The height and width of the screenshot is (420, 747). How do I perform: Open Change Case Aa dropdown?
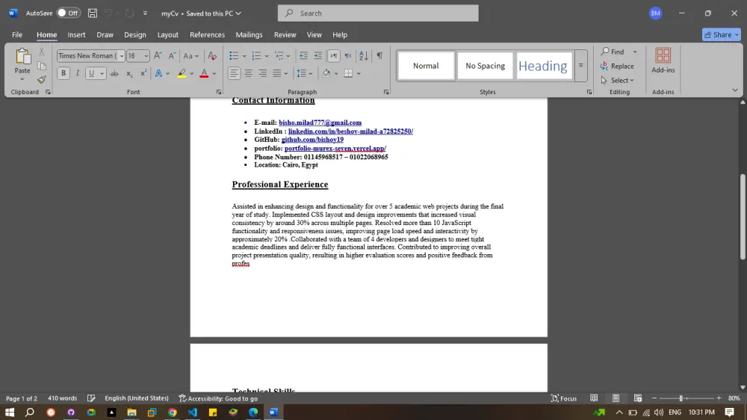[191, 56]
